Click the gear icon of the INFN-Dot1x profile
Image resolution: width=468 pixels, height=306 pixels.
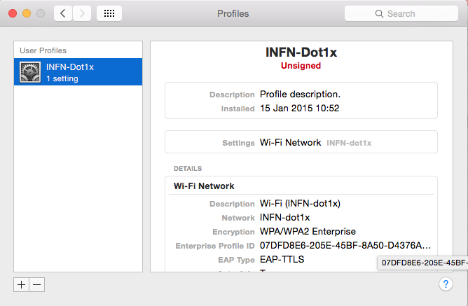[30, 72]
